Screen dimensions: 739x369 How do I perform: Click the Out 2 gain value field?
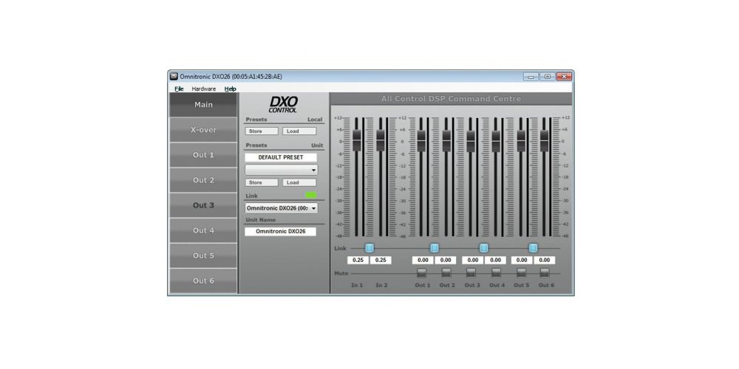coord(446,261)
